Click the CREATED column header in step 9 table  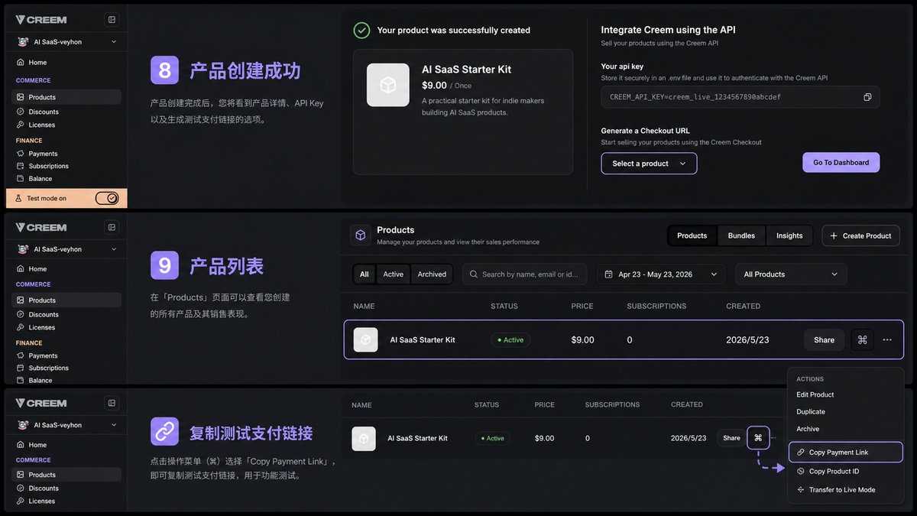[x=743, y=306]
